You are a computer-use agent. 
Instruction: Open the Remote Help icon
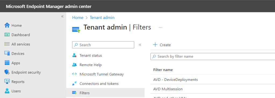point(74,65)
